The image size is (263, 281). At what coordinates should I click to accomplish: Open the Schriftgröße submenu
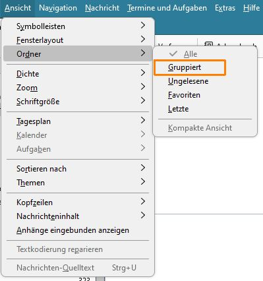click(78, 102)
